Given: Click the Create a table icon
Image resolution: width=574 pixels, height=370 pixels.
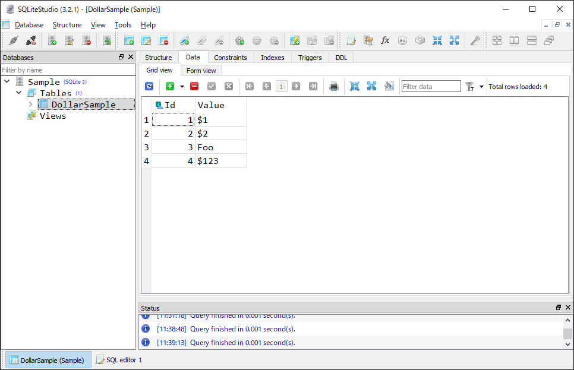Looking at the screenshot, I should tap(129, 40).
